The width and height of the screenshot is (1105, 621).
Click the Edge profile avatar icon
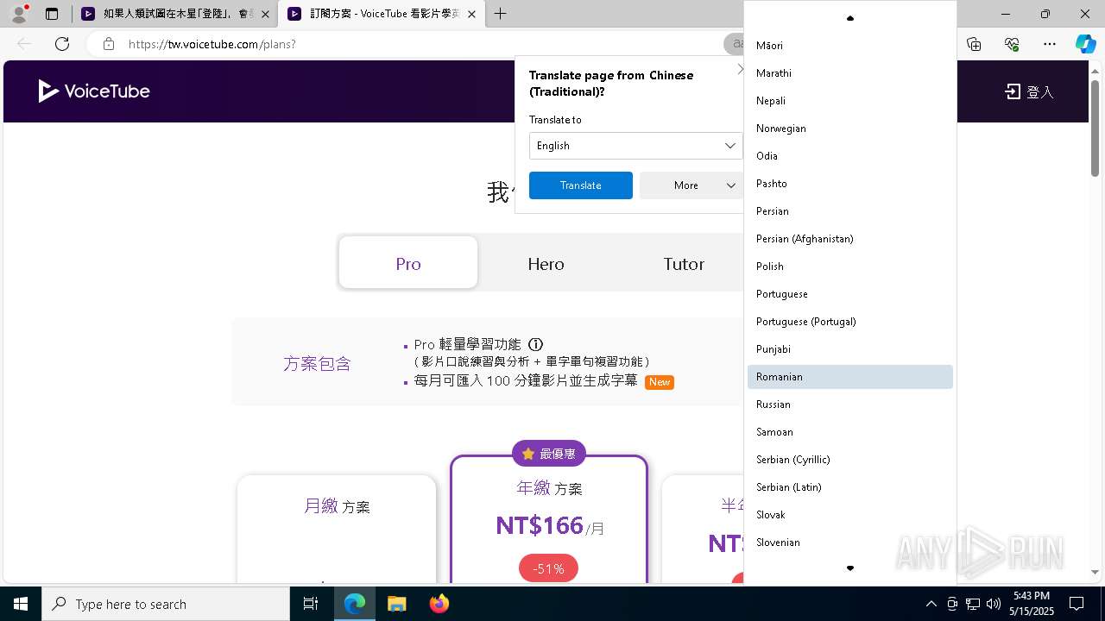coord(19,14)
